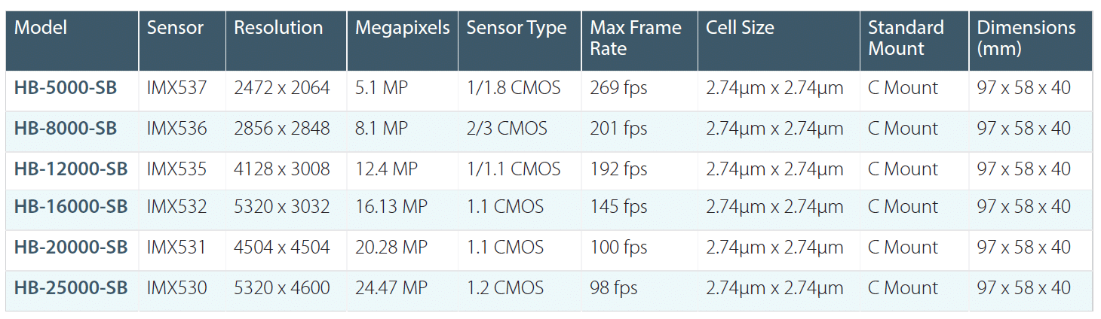Click the Model column header
Image resolution: width=1101 pixels, height=319 pixels.
point(41,29)
